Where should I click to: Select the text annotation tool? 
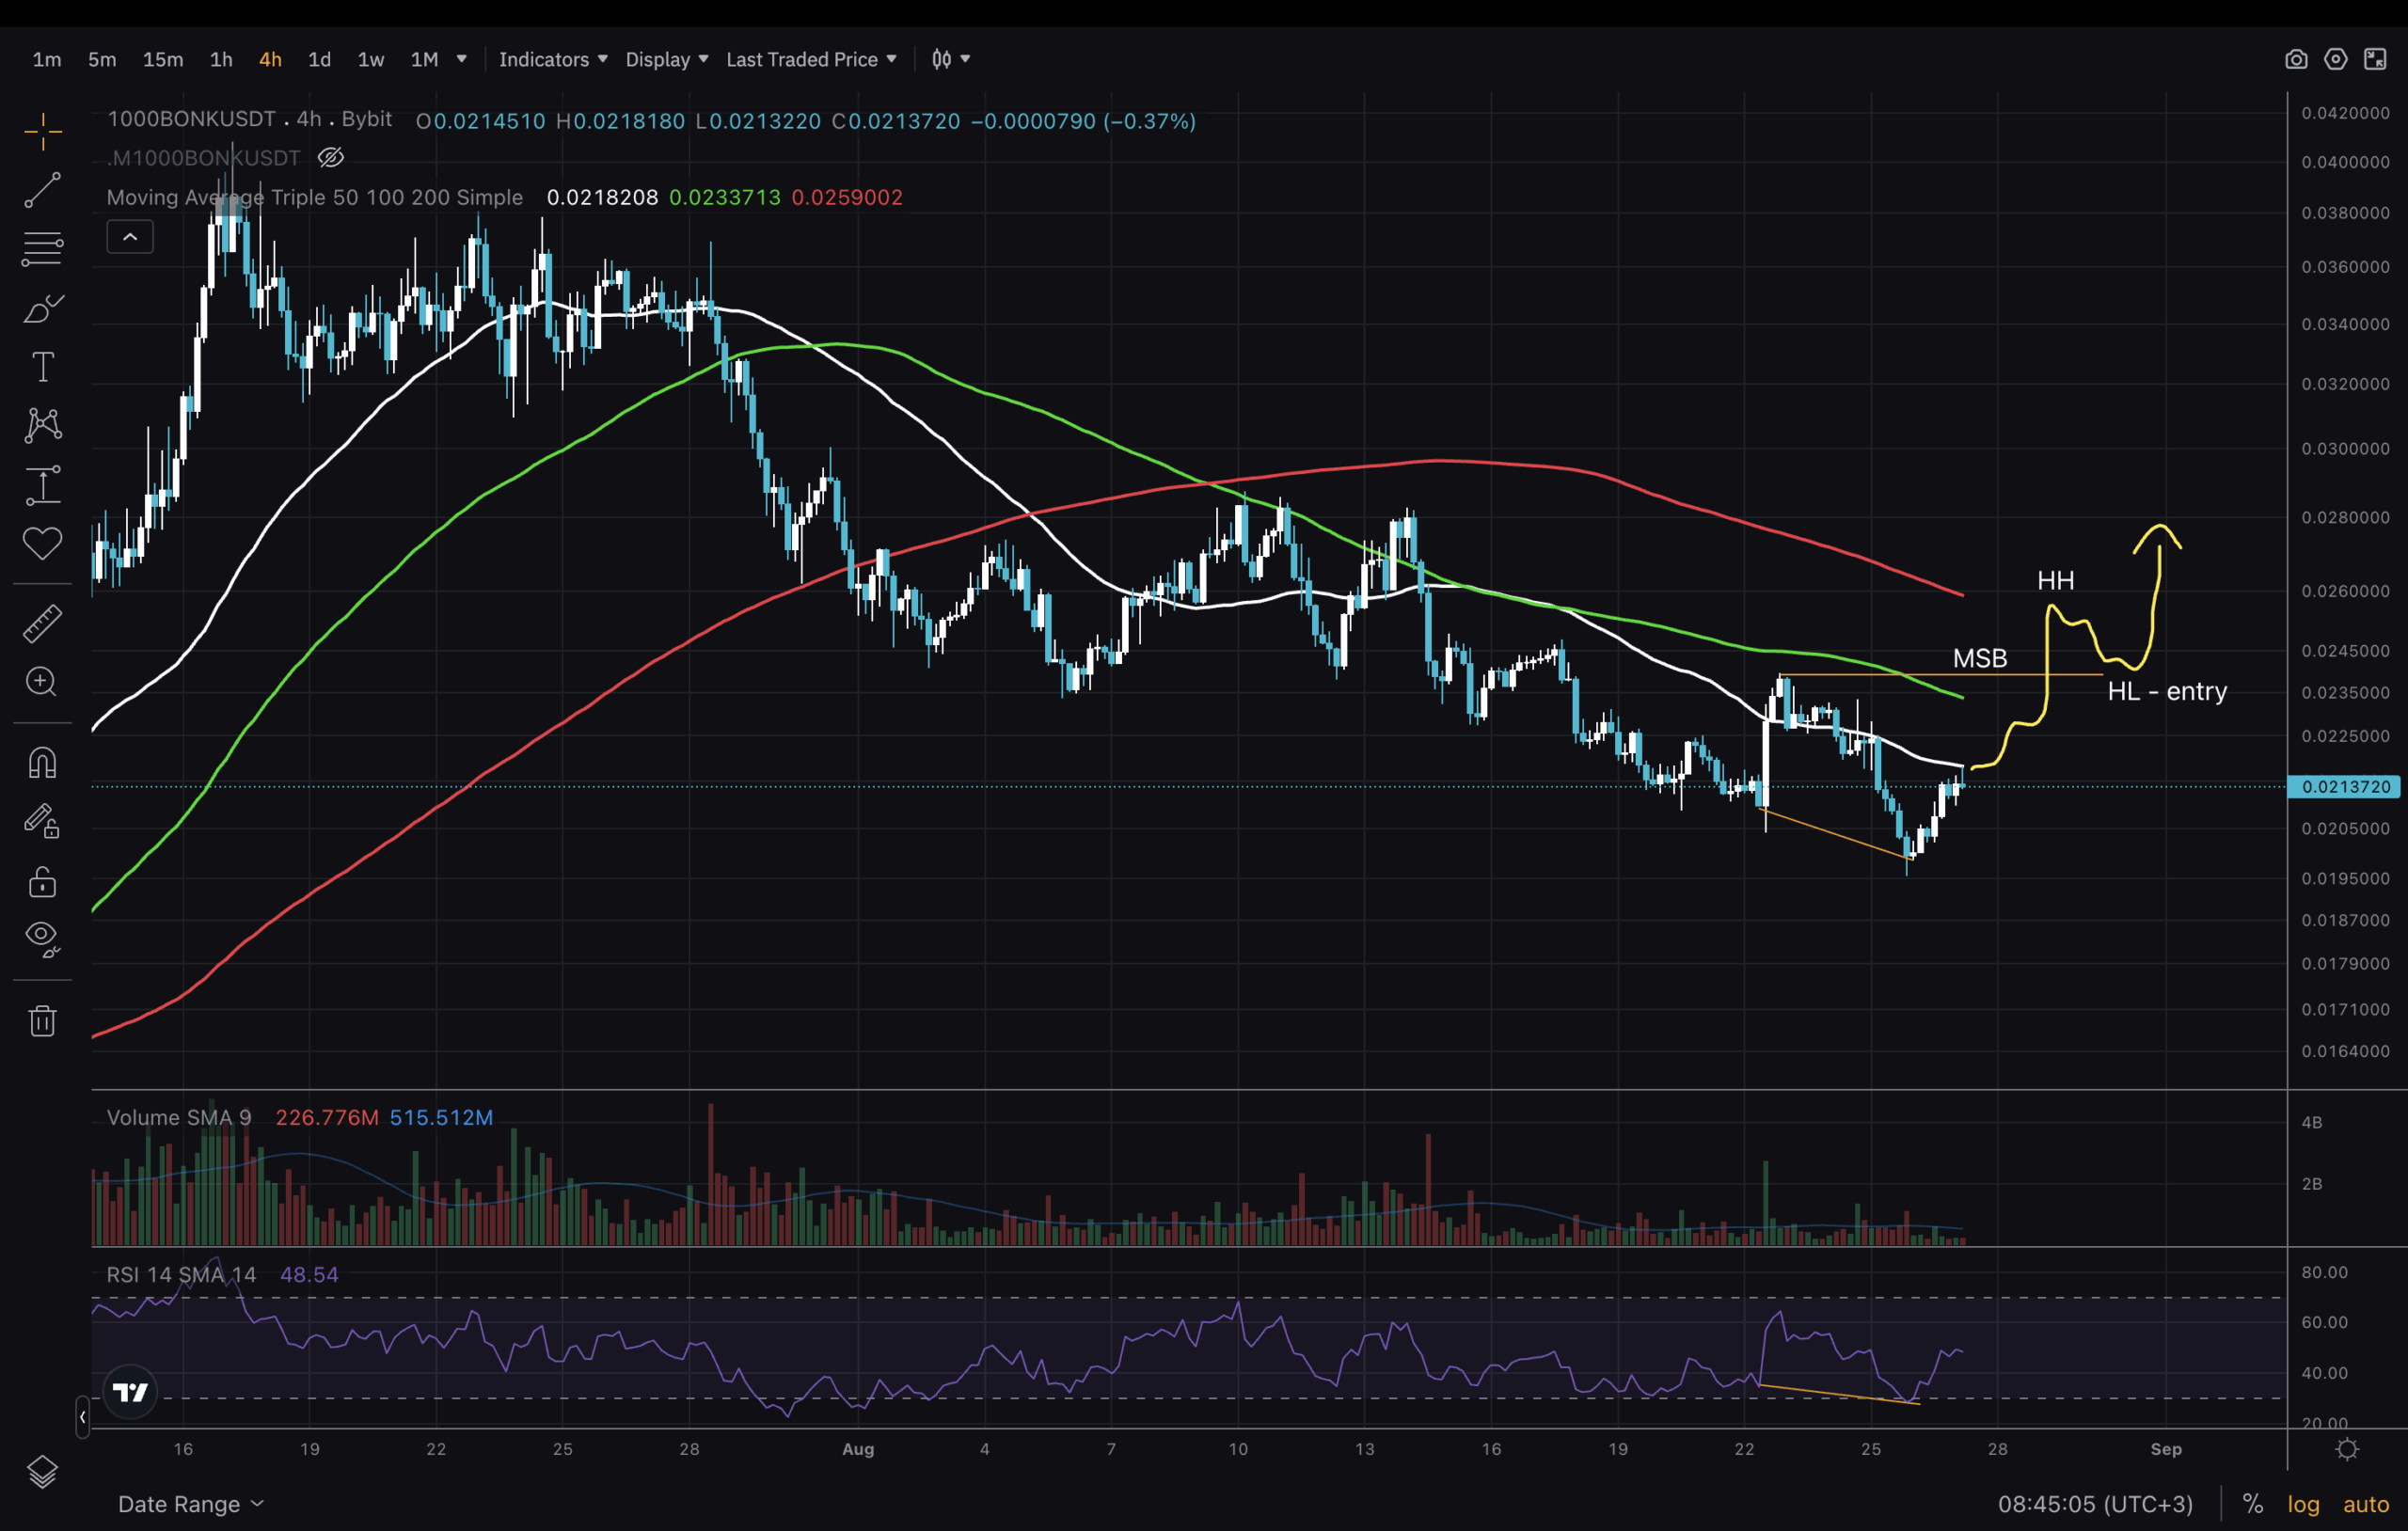(42, 367)
